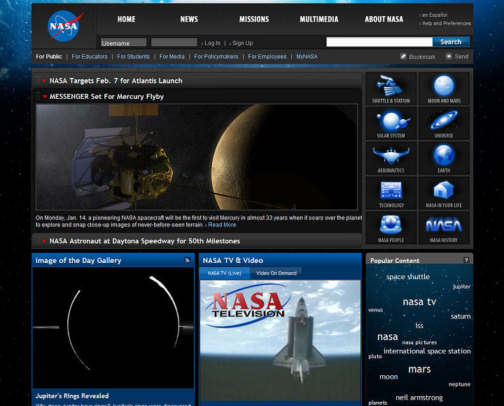This screenshot has width=504, height=406.
Task: Click the NASA meatball logo
Action: click(x=64, y=26)
